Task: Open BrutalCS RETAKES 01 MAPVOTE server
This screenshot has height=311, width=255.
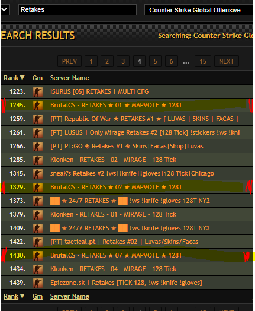Action: point(116,105)
